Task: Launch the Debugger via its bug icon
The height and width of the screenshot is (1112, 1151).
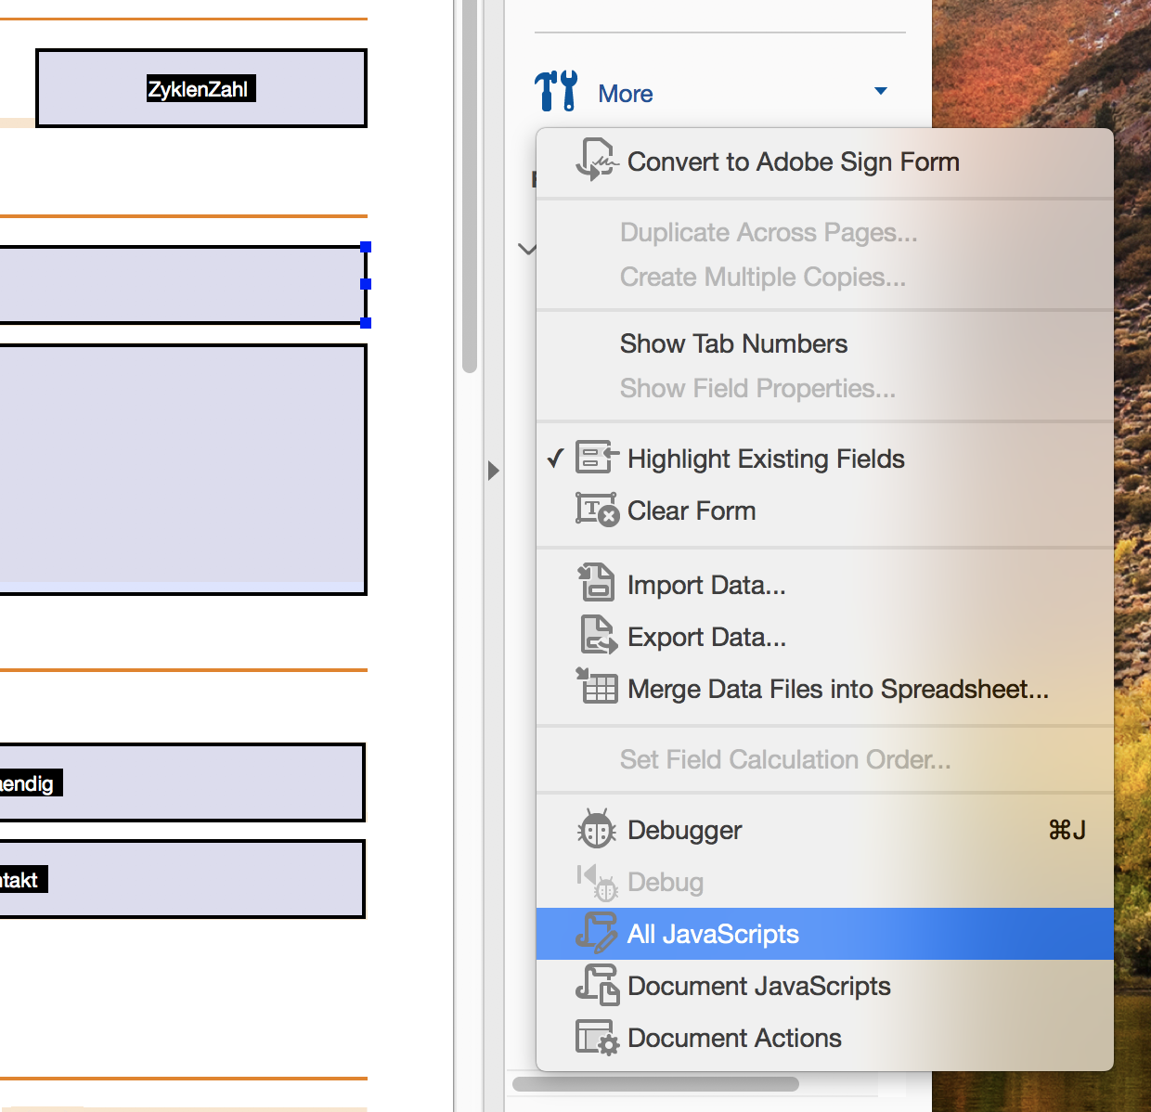Action: point(595,829)
